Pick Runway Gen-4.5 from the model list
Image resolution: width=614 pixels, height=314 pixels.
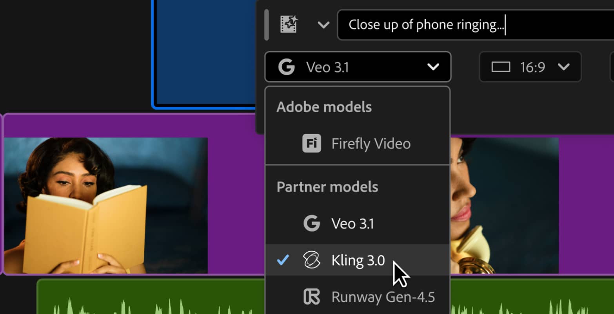(x=358, y=297)
